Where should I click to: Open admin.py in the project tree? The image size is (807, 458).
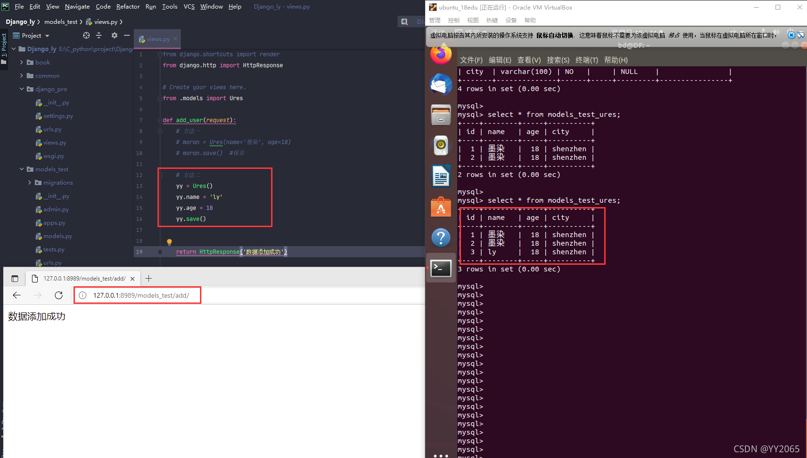pyautogui.click(x=52, y=209)
